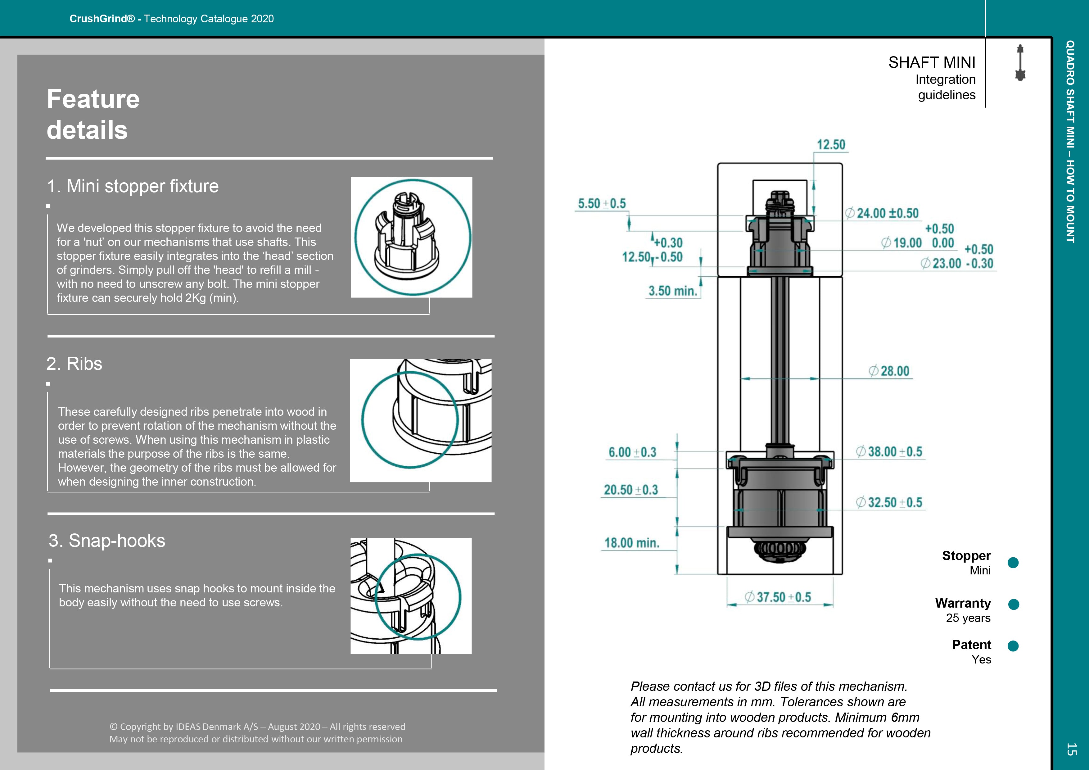The height and width of the screenshot is (770, 1089).
Task: Click the small bullet under Ribs heading
Action: pos(48,383)
